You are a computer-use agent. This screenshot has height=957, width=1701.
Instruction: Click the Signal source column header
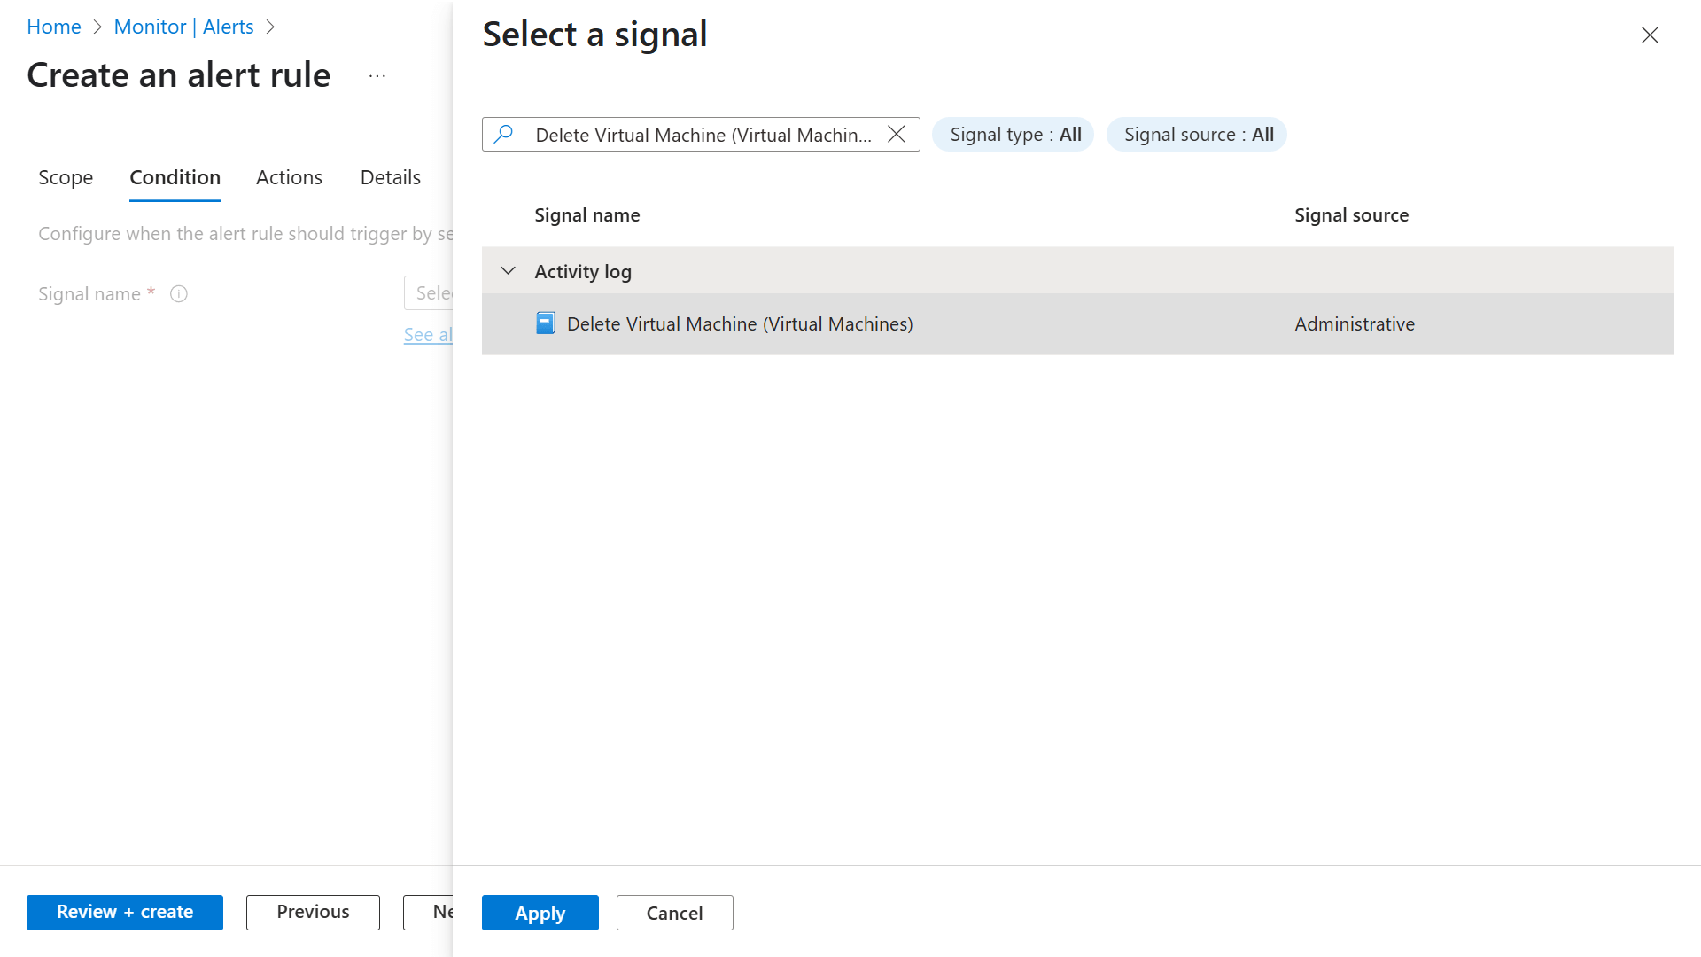[1351, 215]
